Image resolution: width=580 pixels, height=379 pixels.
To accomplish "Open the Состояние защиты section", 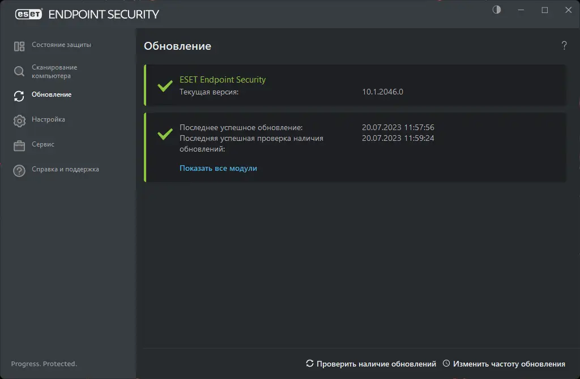I will 61,45.
